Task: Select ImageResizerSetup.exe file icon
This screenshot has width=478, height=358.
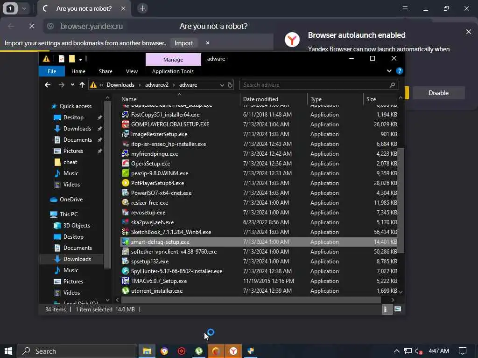Action: click(x=125, y=134)
